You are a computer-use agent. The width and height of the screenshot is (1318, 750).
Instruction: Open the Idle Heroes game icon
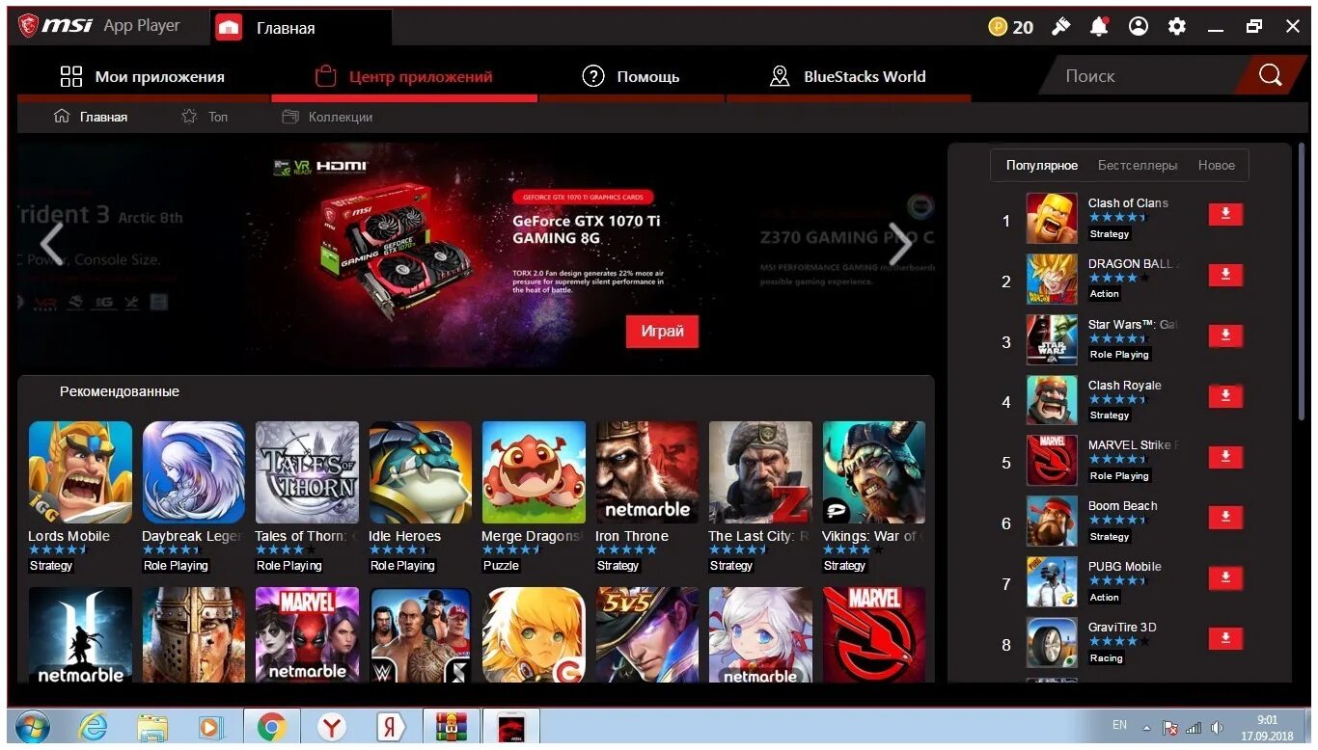(421, 472)
